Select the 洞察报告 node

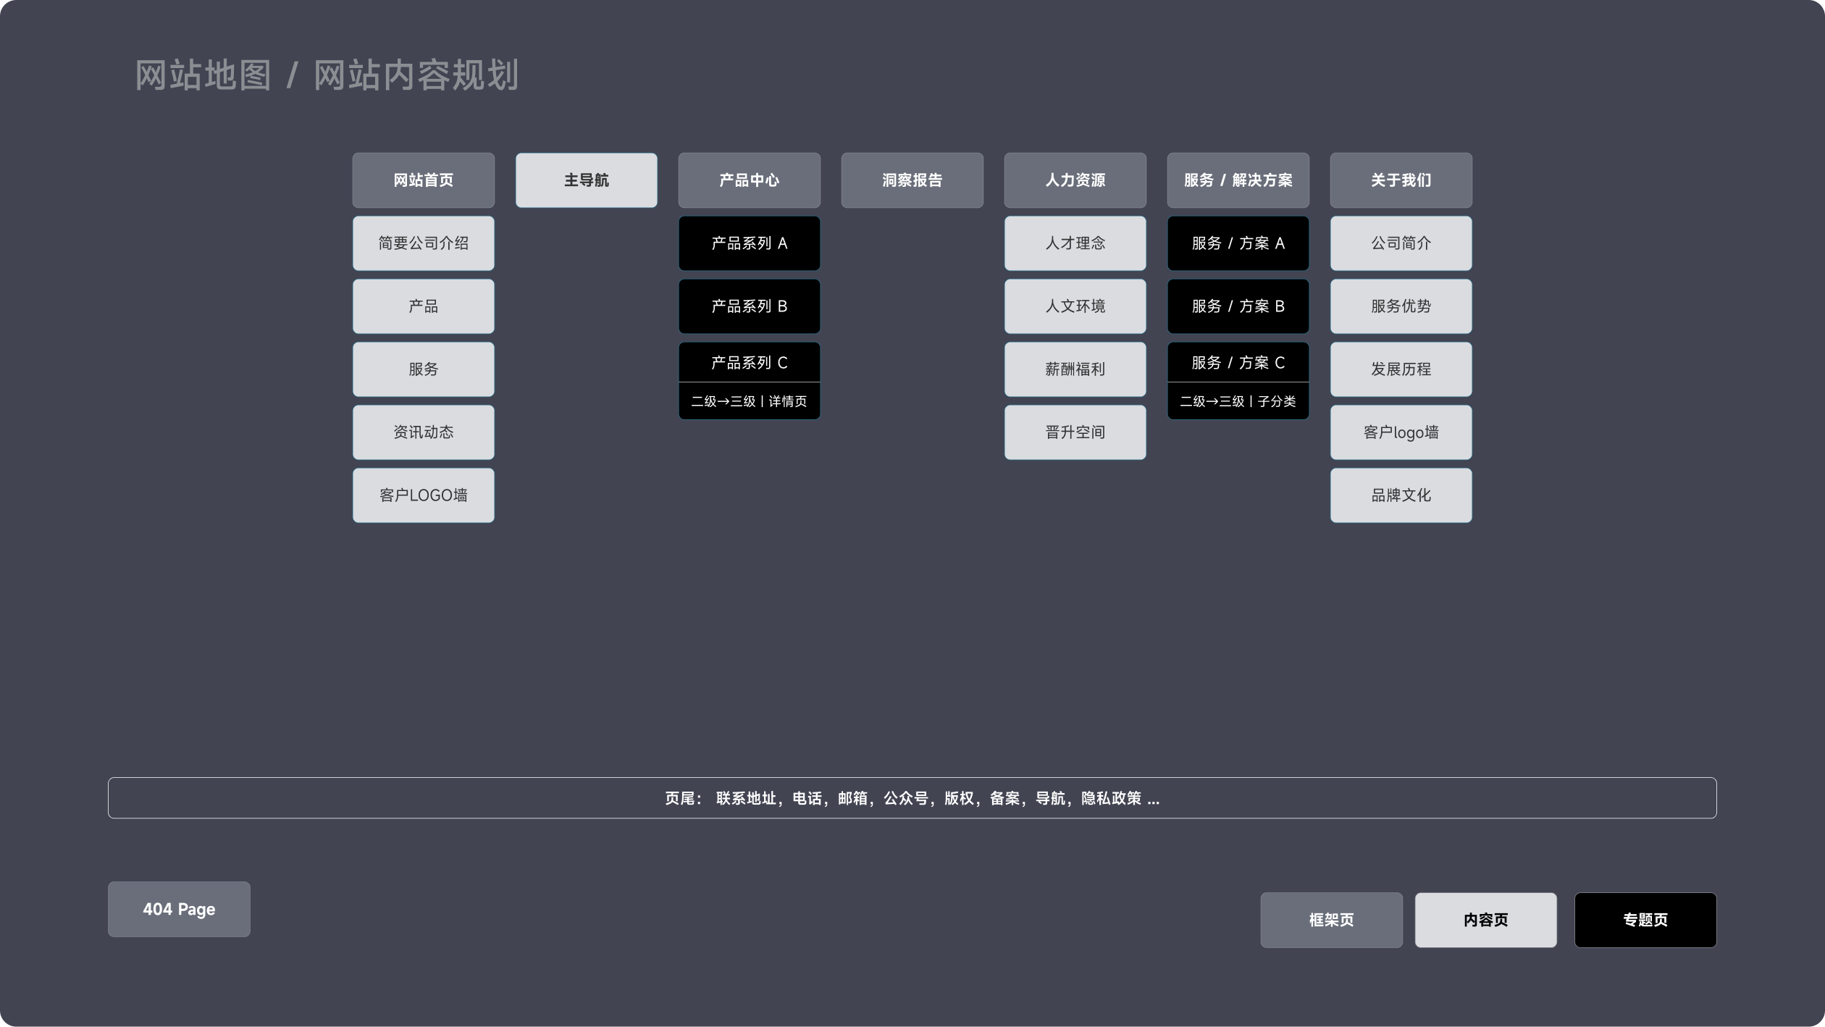coord(912,180)
